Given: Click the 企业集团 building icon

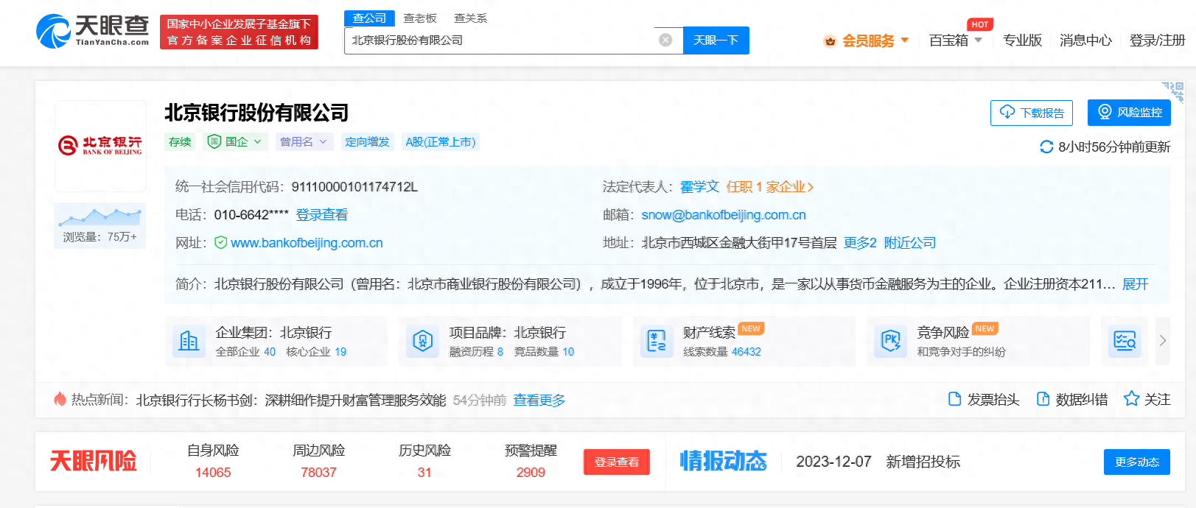Looking at the screenshot, I should coord(189,341).
